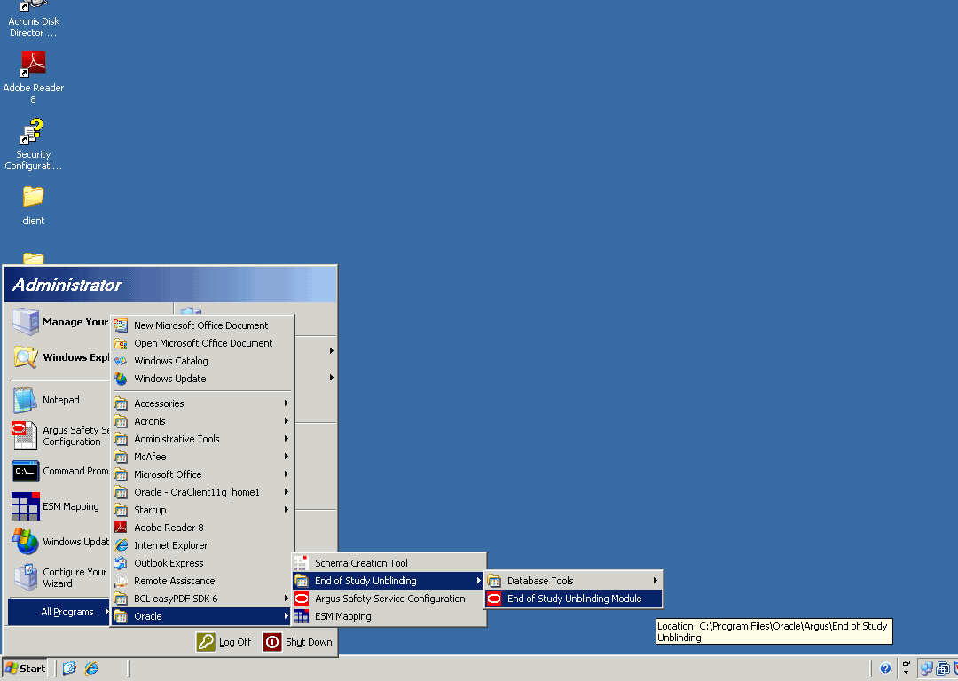Launch Command Prompt from Start menu
The image size is (958, 681).
click(x=60, y=471)
